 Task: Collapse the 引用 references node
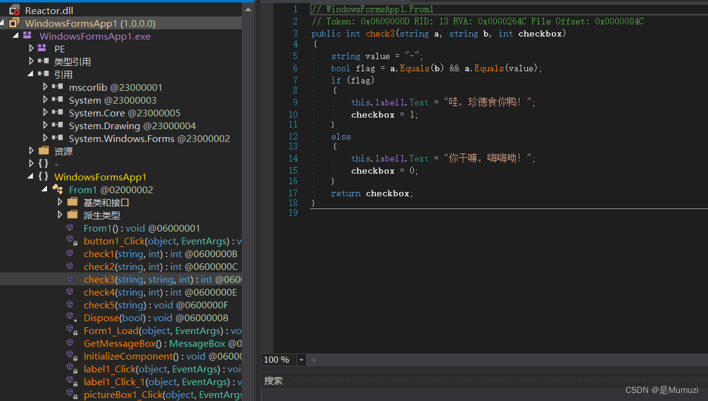click(31, 74)
